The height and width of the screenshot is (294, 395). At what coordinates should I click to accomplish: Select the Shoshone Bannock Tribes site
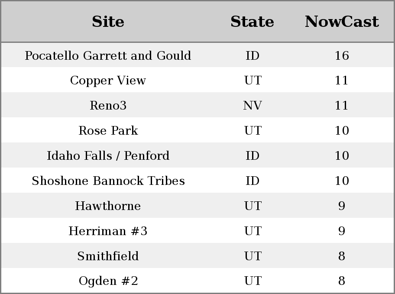(108, 181)
